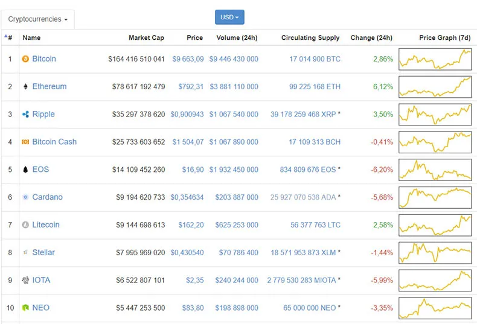Viewport: 477px width, 324px height.
Task: Open the Stellar coin name link
Action: point(43,252)
